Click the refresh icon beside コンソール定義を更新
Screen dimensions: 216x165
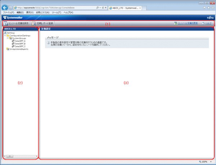tap(176, 23)
